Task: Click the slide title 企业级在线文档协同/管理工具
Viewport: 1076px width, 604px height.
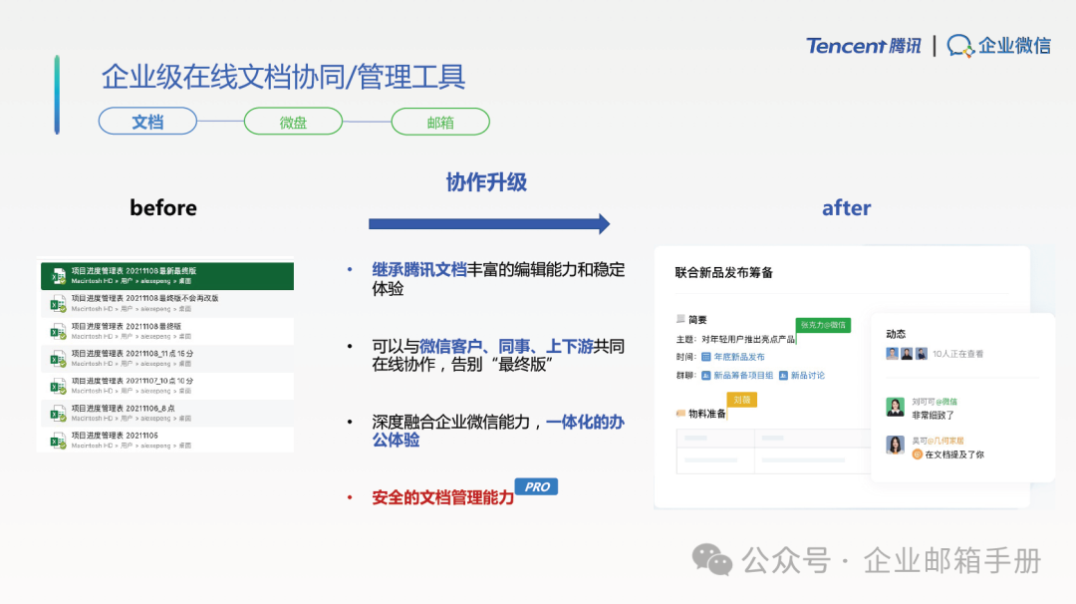Action: pyautogui.click(x=283, y=77)
